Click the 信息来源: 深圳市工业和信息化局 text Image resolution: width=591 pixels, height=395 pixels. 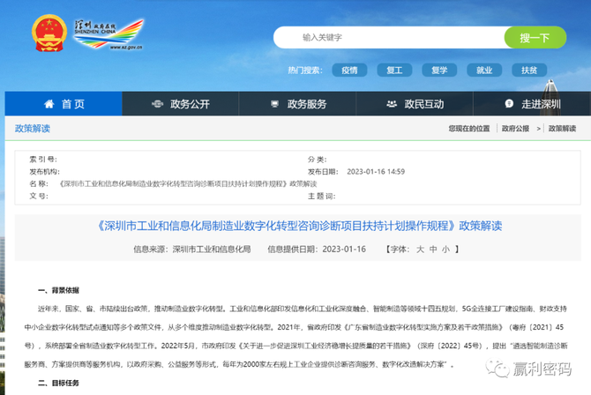coord(192,250)
